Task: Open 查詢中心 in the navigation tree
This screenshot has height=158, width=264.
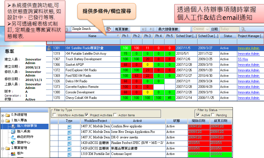Action: click(x=23, y=142)
